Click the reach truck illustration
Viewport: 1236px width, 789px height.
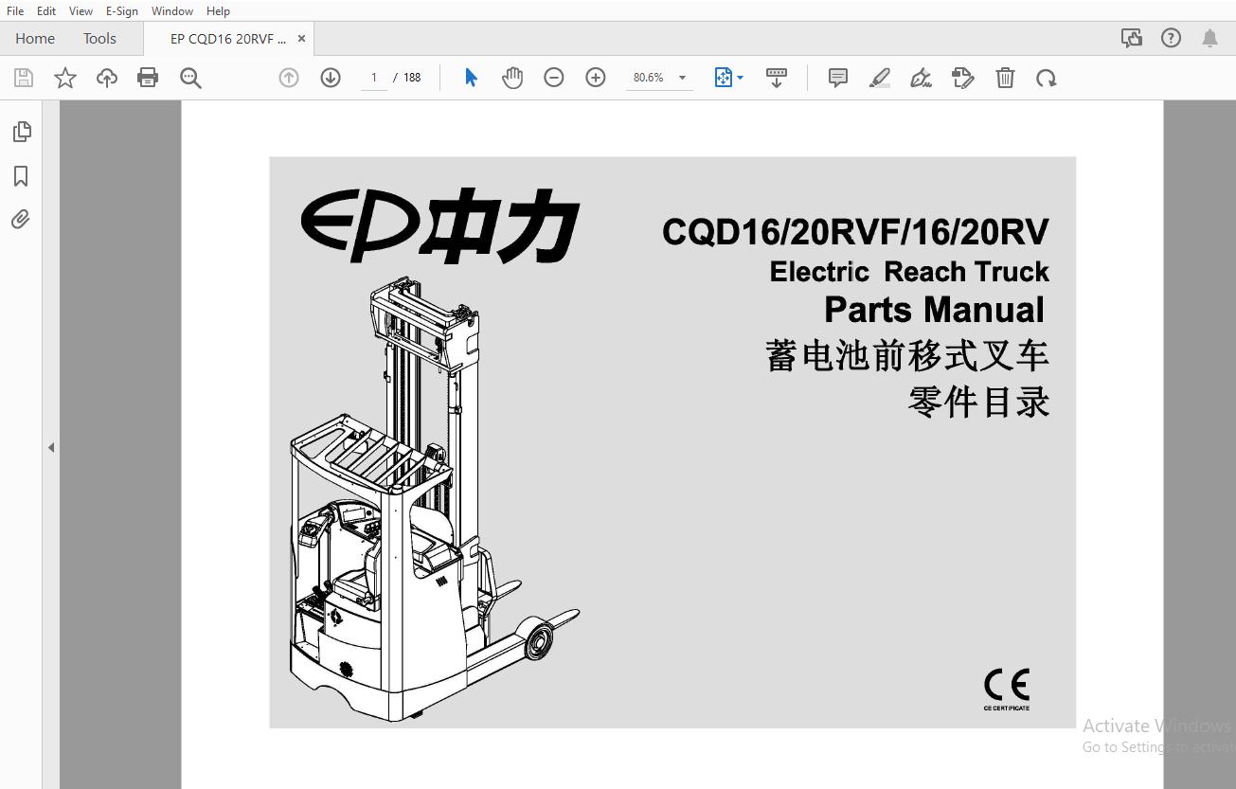coord(433,497)
